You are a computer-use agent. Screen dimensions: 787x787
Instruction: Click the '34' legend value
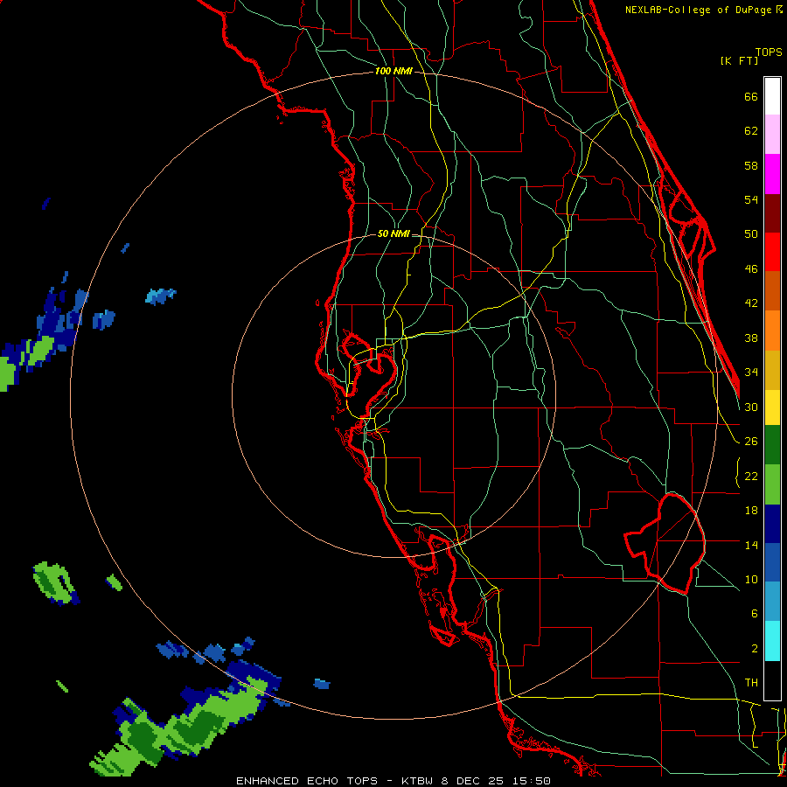(751, 373)
